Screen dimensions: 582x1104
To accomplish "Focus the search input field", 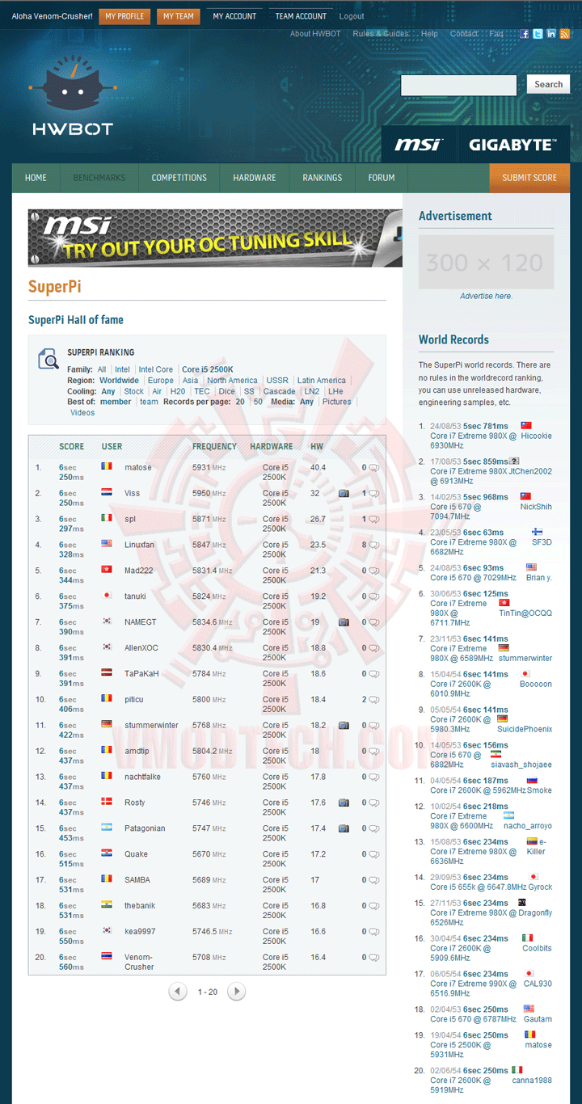I will click(458, 85).
